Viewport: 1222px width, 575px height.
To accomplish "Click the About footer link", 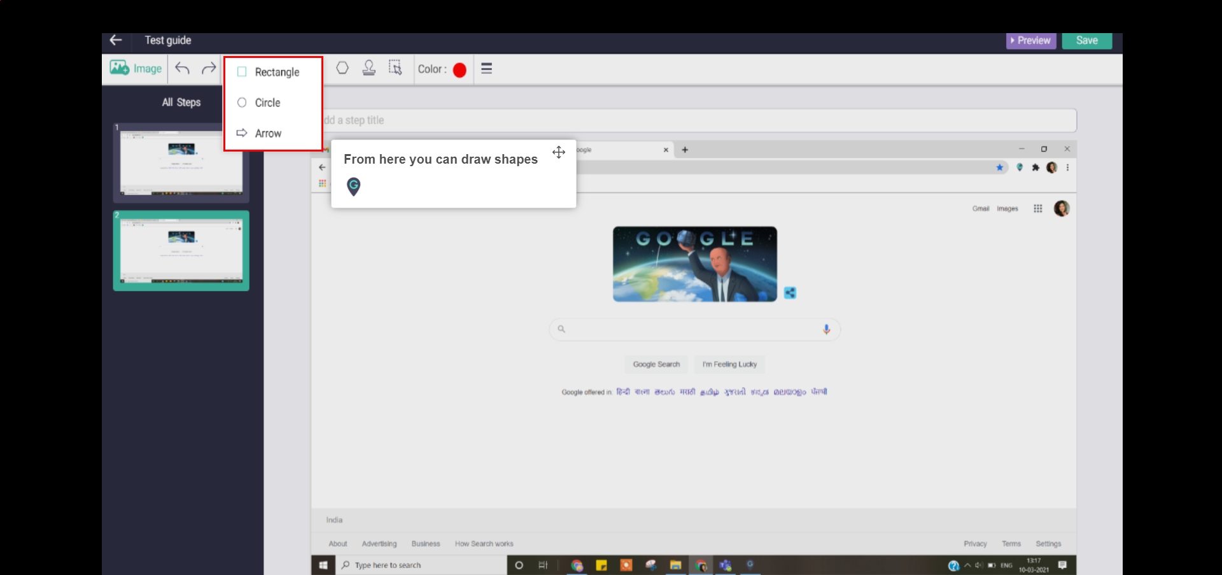I will click(x=338, y=544).
